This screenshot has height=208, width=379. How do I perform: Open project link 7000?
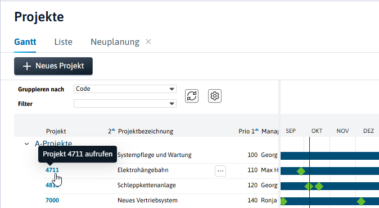(52, 200)
